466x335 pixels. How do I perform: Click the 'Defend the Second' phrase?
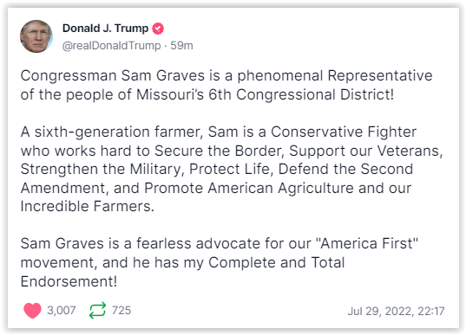coord(345,170)
